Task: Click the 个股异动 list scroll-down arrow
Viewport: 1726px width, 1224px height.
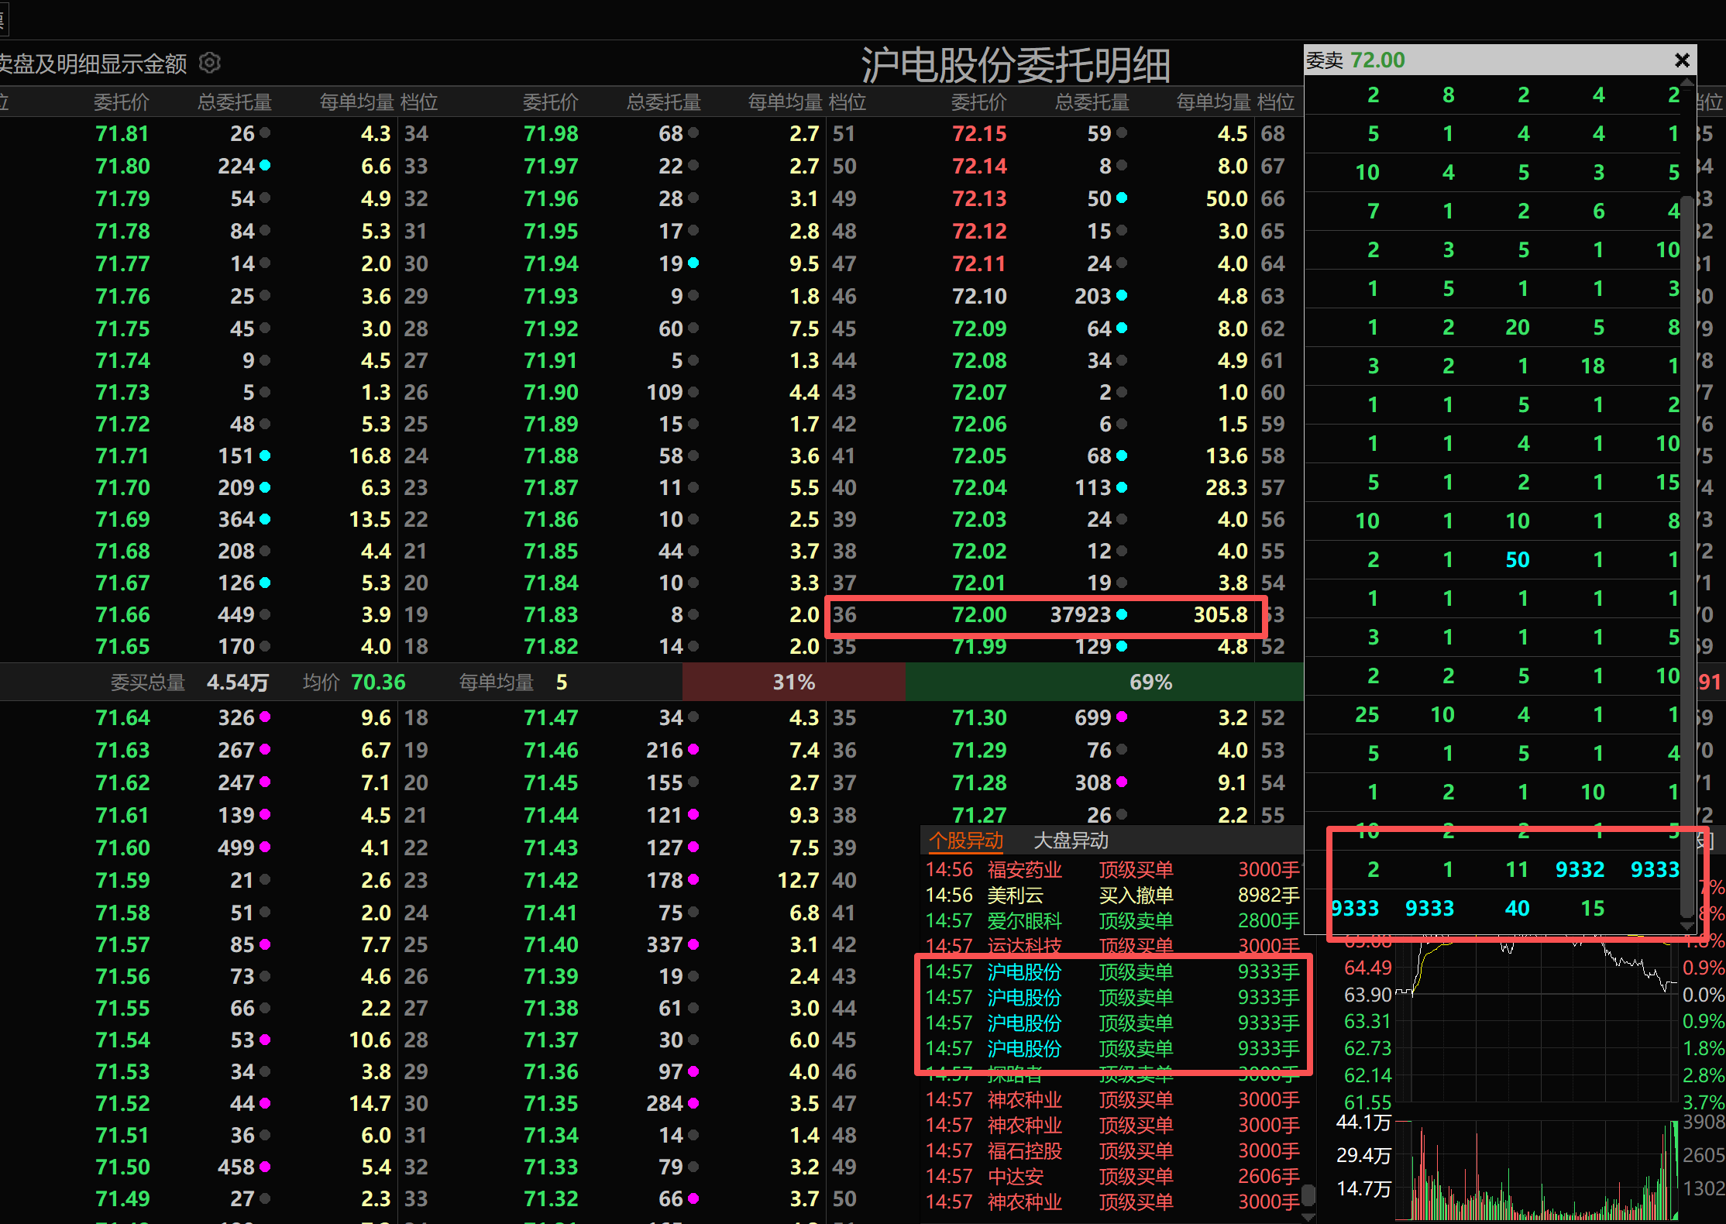Action: click(1308, 1216)
